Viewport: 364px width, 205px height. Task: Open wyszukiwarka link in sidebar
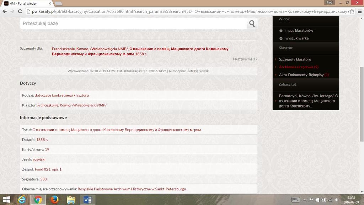pos(297,38)
